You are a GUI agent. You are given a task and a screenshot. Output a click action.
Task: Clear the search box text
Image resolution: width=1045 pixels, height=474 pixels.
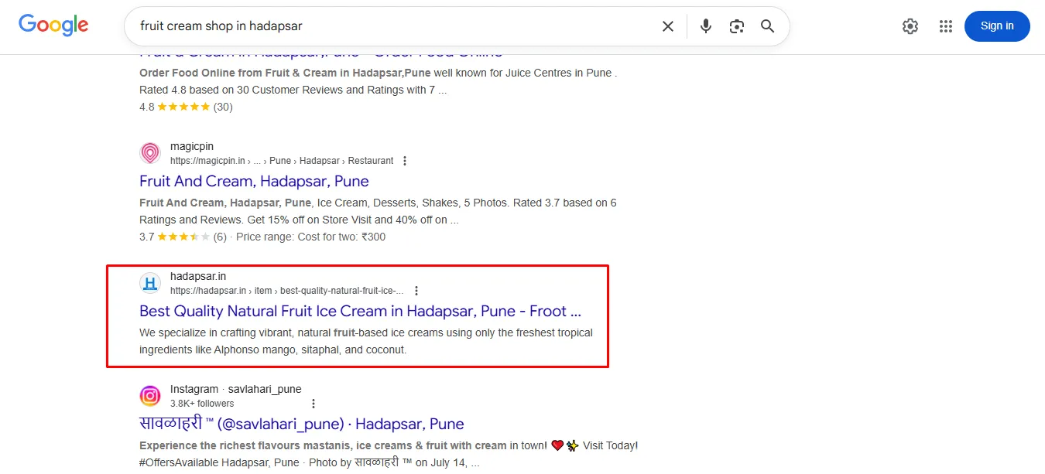[x=667, y=26]
